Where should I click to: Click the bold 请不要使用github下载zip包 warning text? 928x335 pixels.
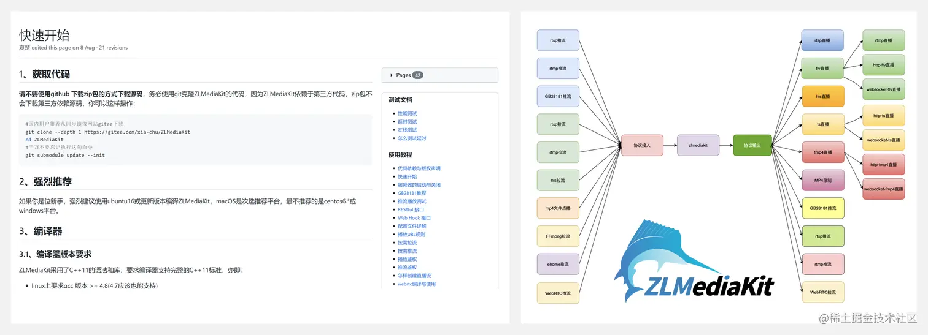[x=80, y=94]
